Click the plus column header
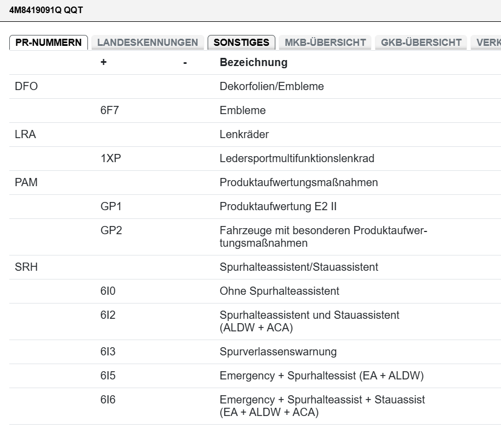The height and width of the screenshot is (440, 501). click(x=104, y=62)
